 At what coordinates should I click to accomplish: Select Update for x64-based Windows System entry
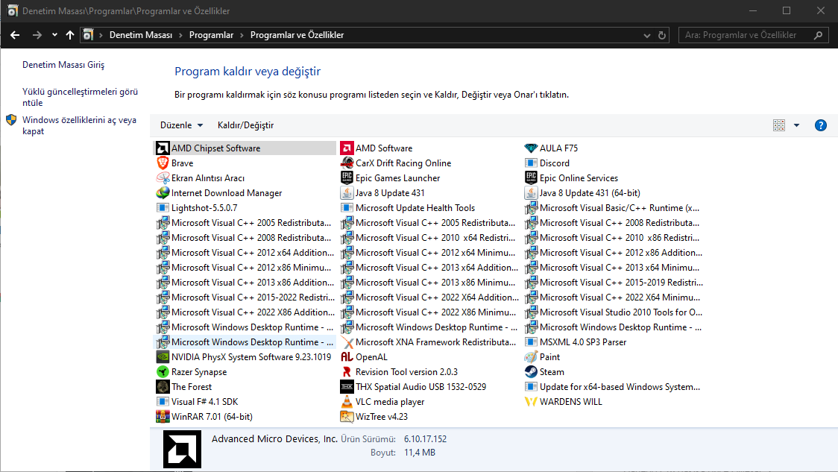(612, 387)
